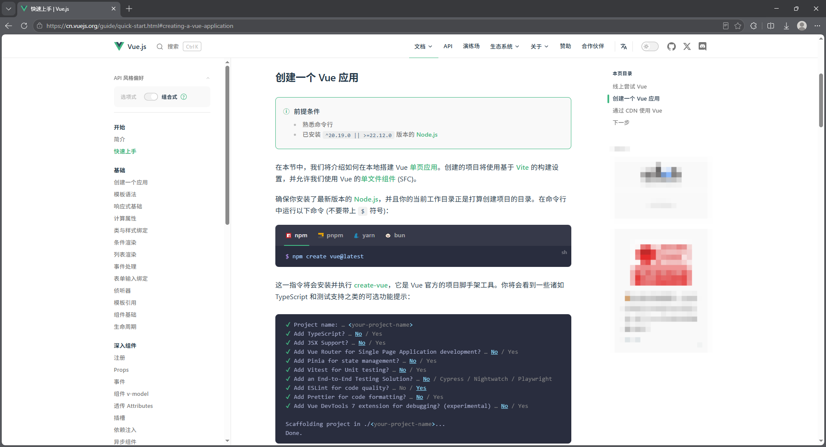Open 响应式基础 in the sidebar

click(x=128, y=206)
